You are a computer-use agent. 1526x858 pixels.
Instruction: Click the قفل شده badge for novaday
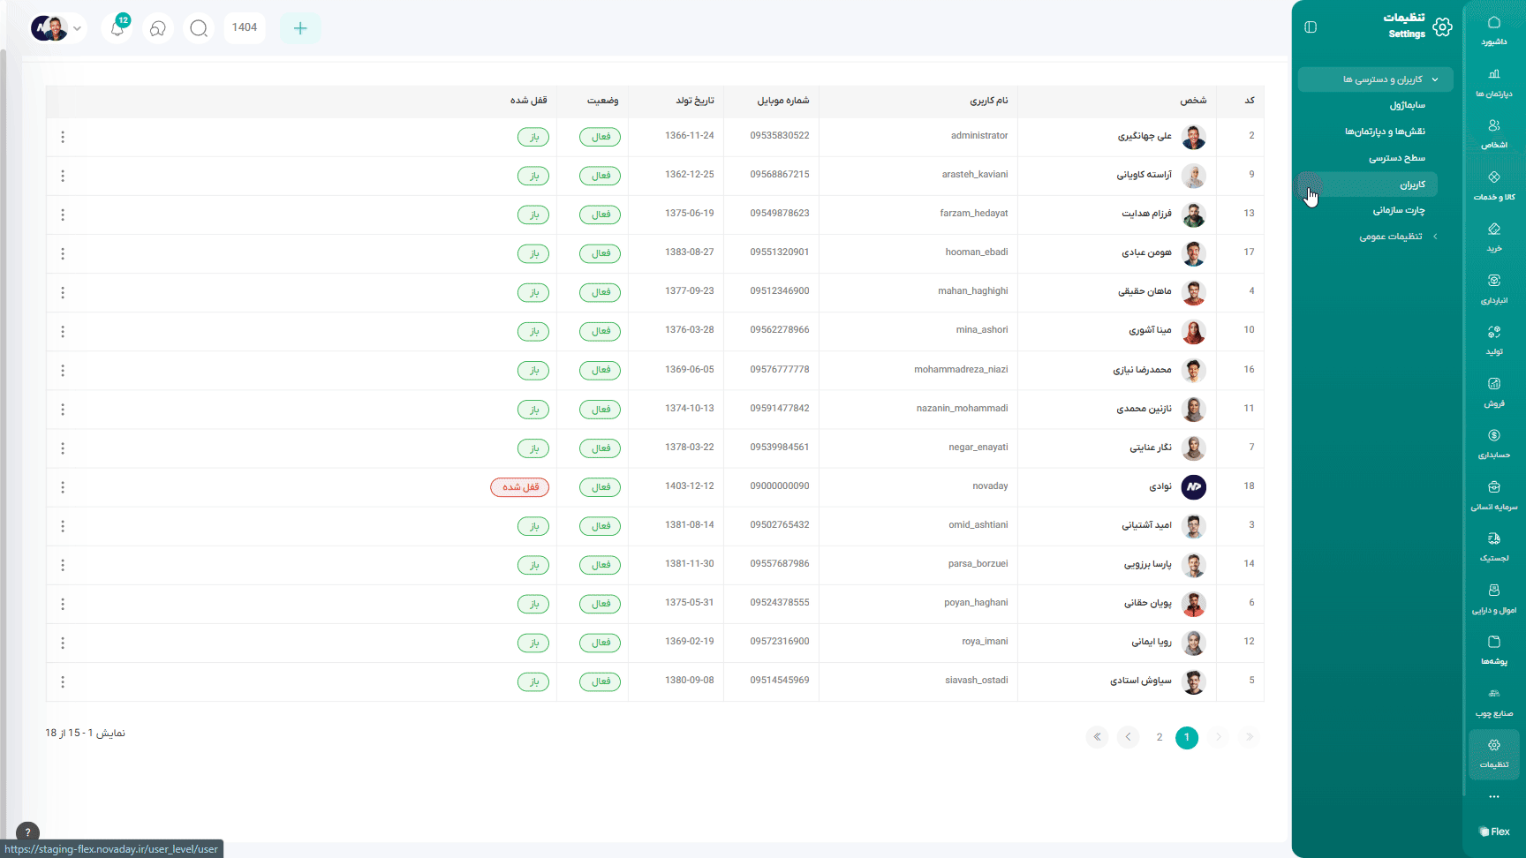click(x=520, y=487)
